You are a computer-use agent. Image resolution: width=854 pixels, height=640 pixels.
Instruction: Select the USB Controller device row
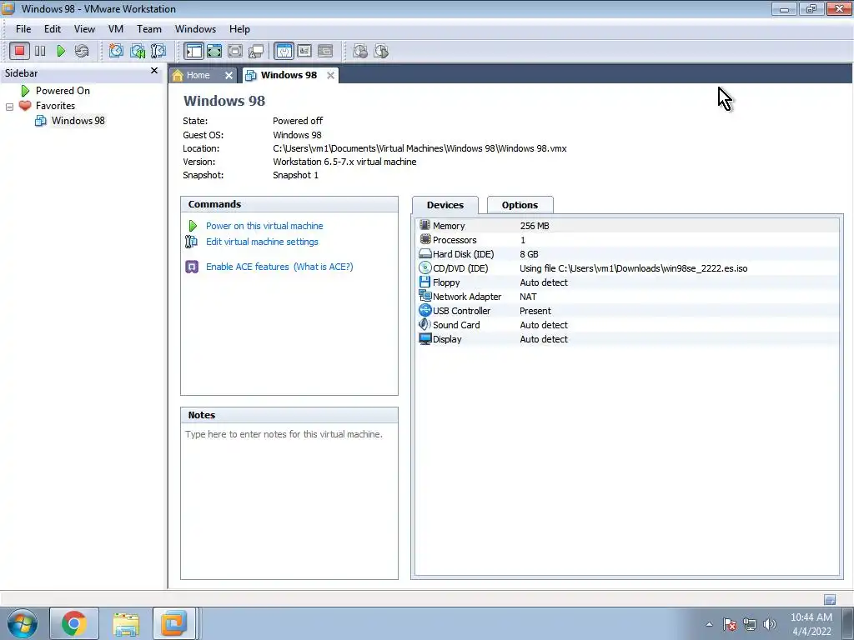coord(627,311)
